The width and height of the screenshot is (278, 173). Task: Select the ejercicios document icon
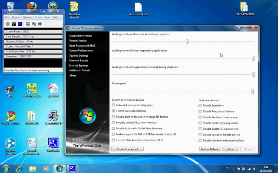tap(53, 91)
